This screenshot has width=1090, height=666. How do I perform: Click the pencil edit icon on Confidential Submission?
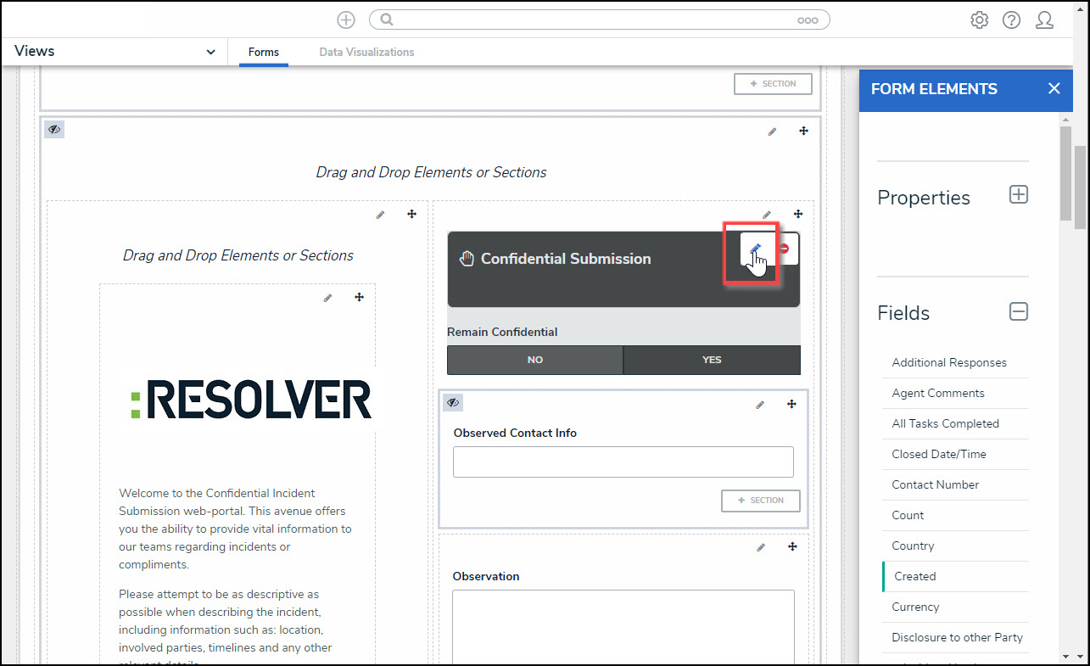(757, 249)
